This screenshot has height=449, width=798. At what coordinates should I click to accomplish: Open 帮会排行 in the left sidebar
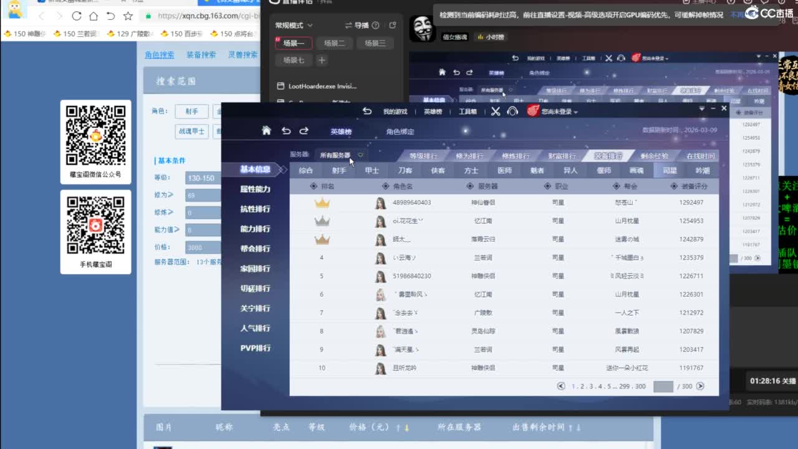coord(255,248)
